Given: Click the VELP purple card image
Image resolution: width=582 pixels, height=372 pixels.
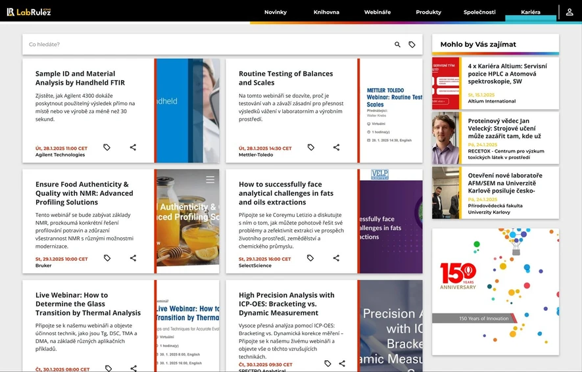Looking at the screenshot, I should tap(391, 221).
